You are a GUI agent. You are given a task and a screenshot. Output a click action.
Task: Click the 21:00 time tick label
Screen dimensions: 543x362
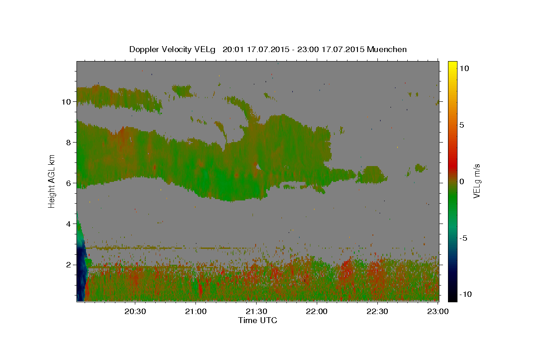click(196, 311)
